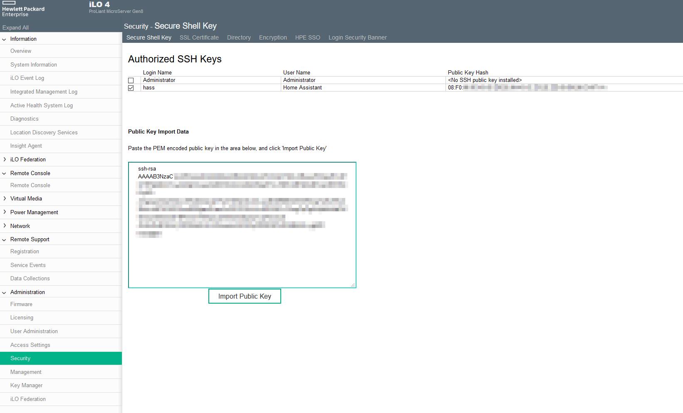
Task: Click the 'Public Key Hash' column header
Action: click(468, 72)
